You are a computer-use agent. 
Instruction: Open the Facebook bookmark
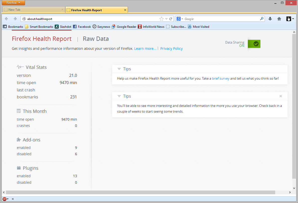pyautogui.click(x=82, y=27)
